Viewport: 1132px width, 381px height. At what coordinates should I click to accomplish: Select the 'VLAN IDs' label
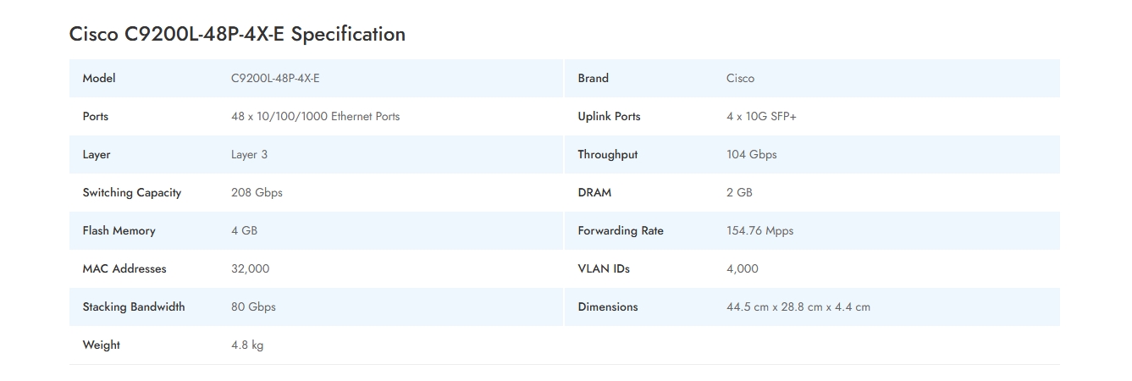(604, 268)
